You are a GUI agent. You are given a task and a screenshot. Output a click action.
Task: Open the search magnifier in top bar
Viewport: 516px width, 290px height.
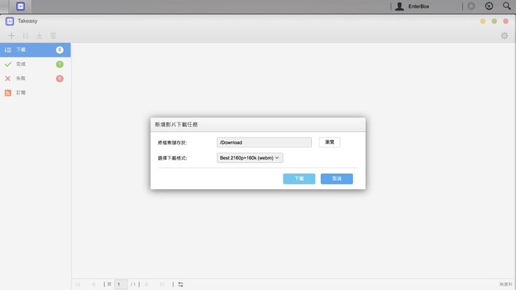507,6
